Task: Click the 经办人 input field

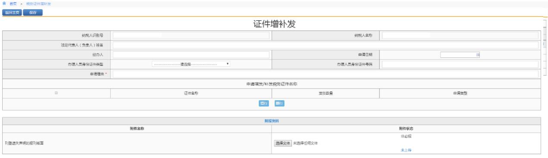Action: [191, 55]
